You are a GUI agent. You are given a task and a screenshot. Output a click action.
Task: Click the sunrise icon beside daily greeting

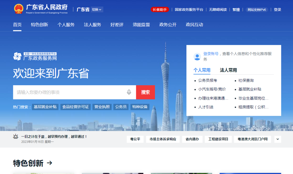click(16, 137)
